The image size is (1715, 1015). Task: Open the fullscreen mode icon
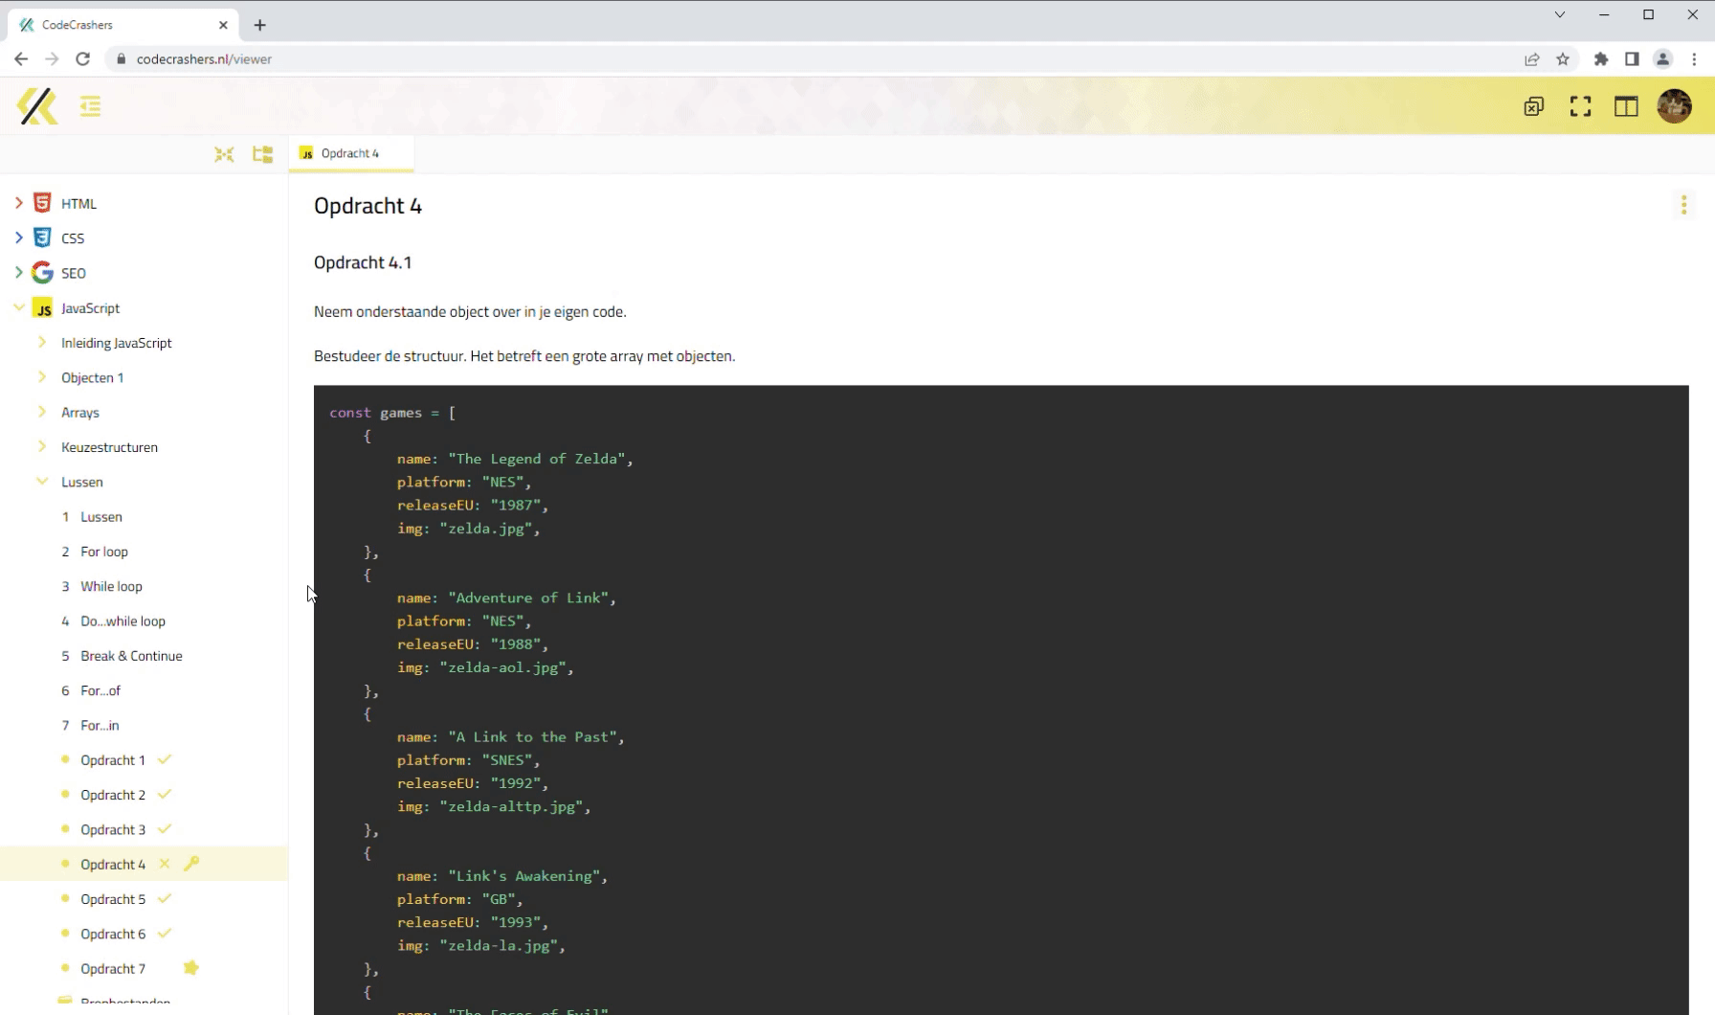1580,106
